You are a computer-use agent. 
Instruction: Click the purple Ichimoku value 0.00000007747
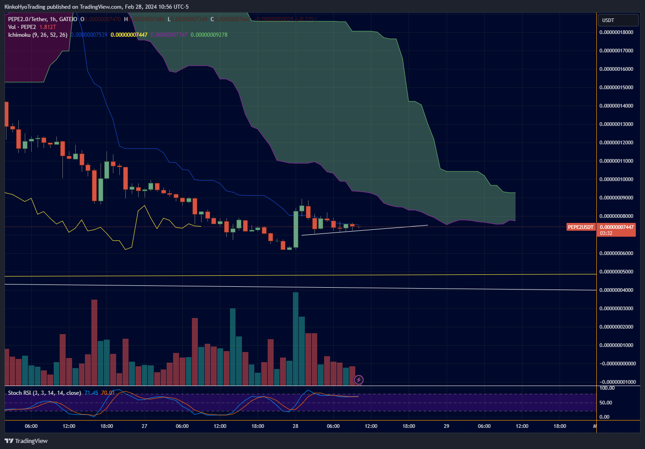click(x=169, y=35)
